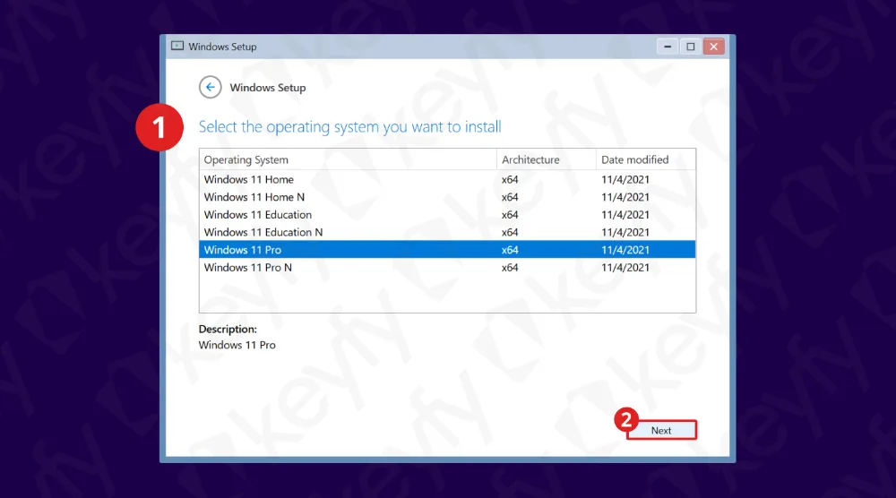The image size is (896, 498).
Task: Click the back arrow icon
Action: tap(211, 88)
